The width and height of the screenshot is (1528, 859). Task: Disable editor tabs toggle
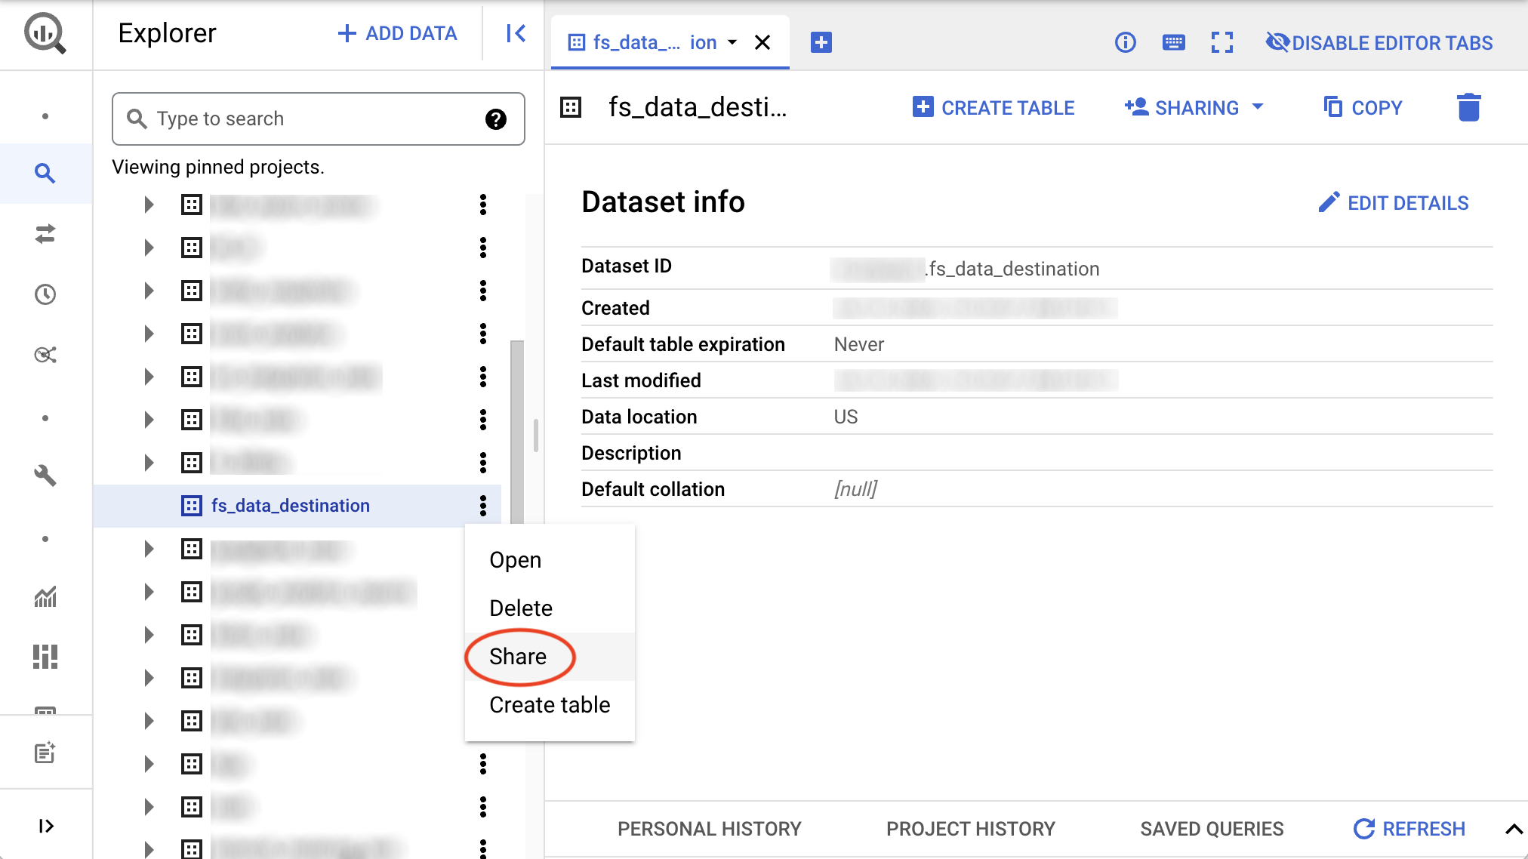[x=1379, y=42]
